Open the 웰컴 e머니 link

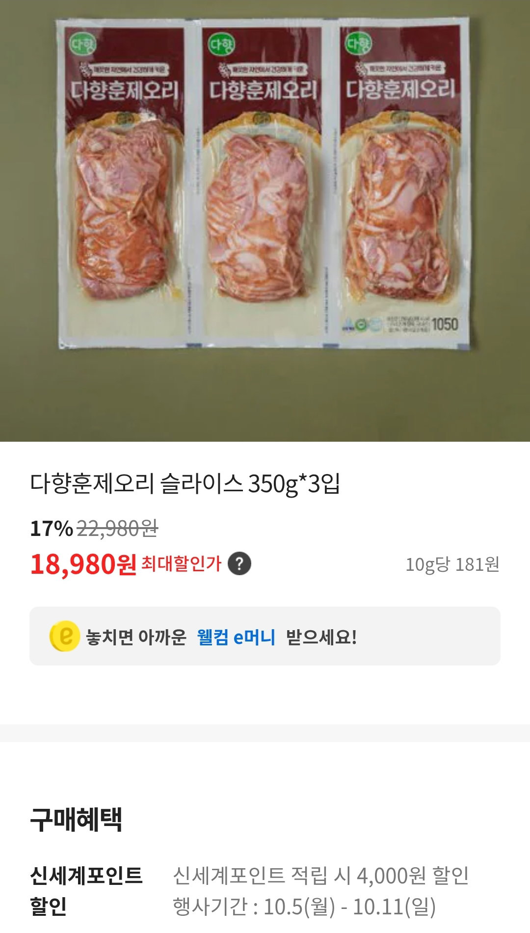pos(236,637)
